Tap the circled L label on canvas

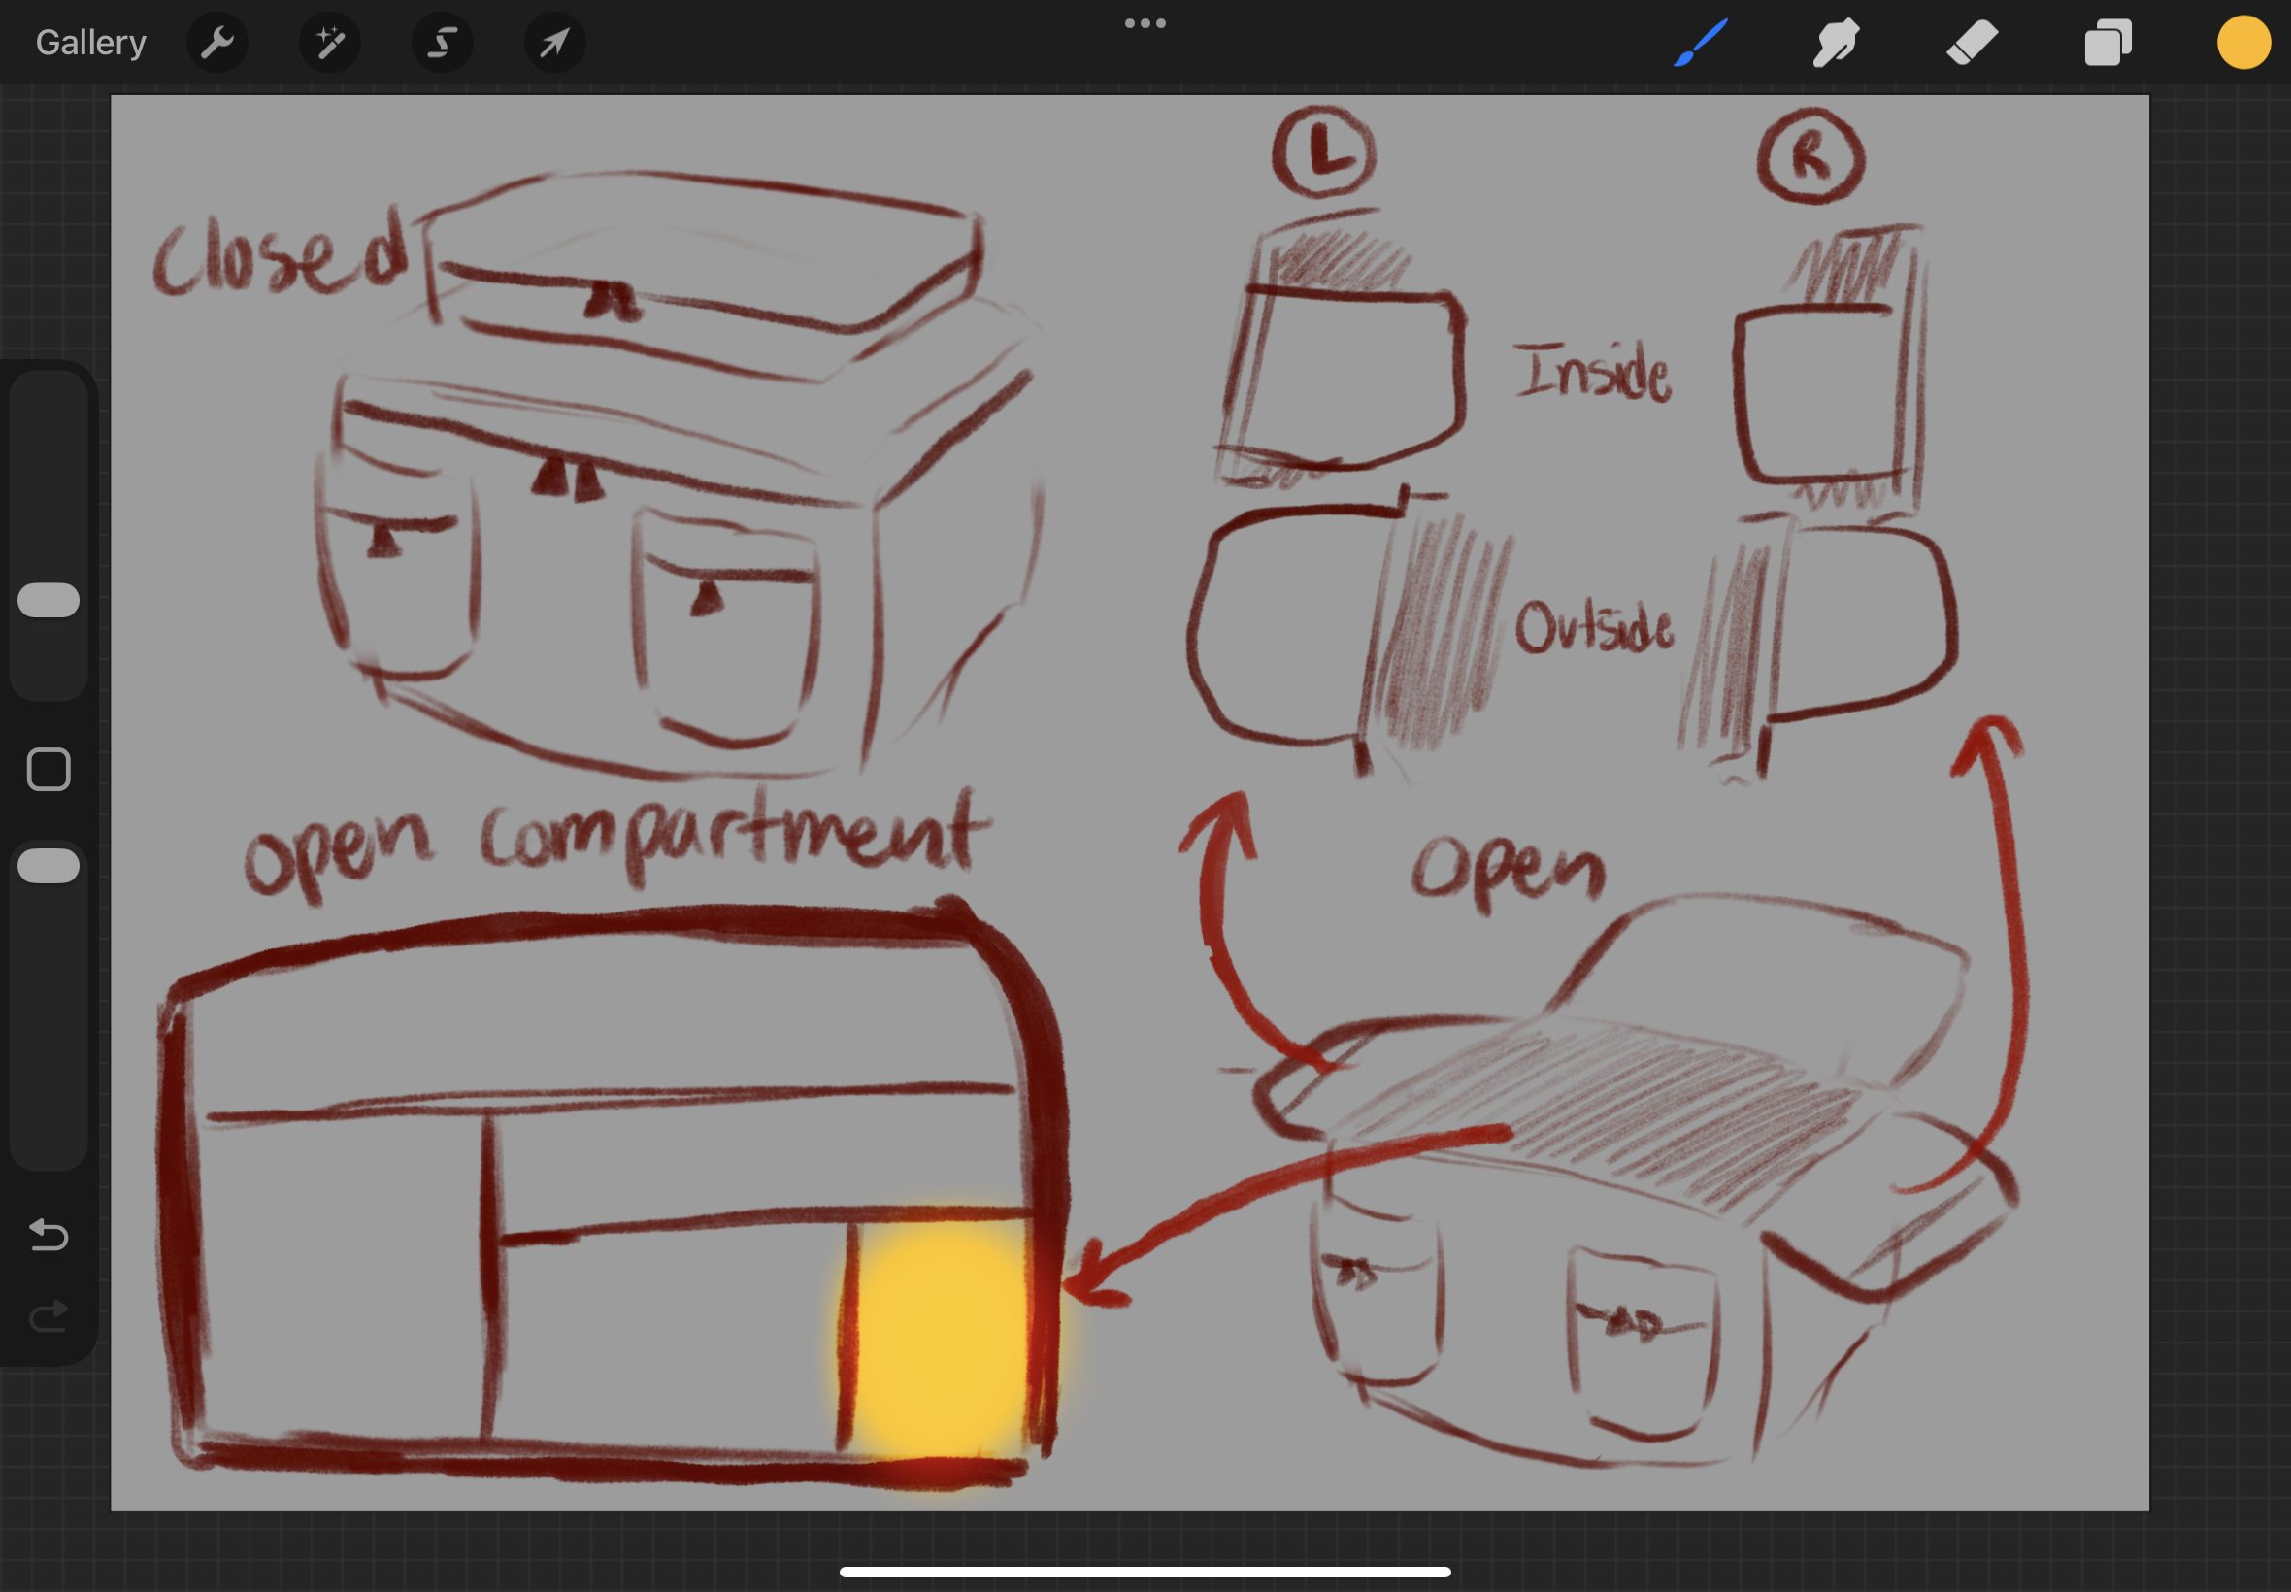coord(1323,154)
